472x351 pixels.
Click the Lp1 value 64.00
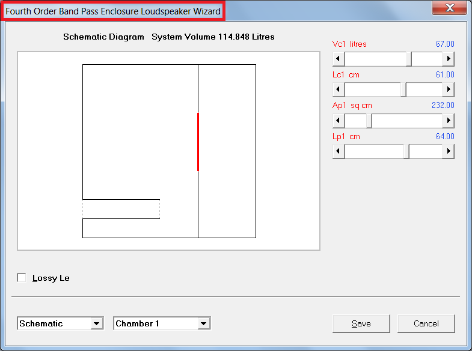click(445, 137)
